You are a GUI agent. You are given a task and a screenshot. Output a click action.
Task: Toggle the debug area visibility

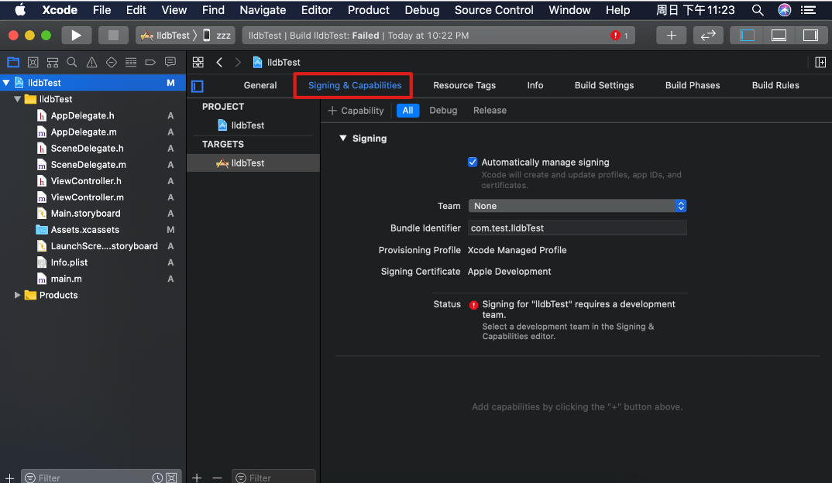pos(779,36)
